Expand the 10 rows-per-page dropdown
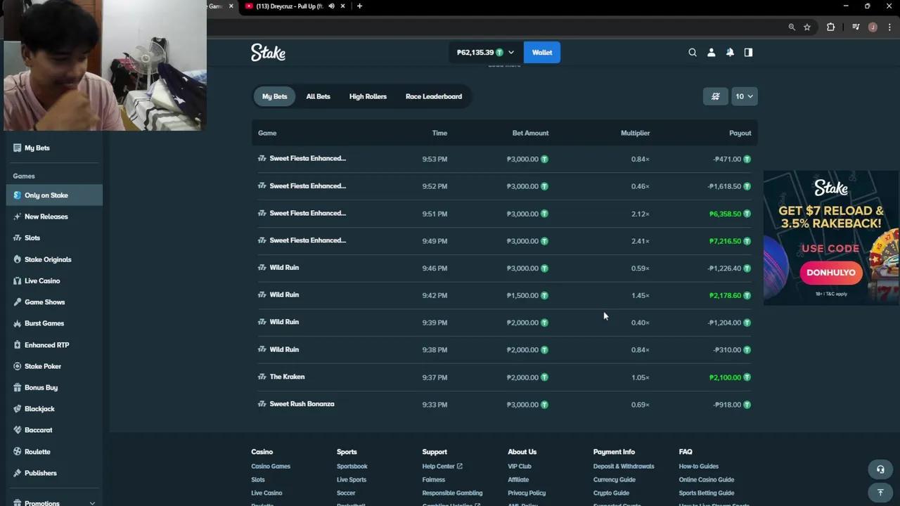The width and height of the screenshot is (900, 506). pos(744,96)
